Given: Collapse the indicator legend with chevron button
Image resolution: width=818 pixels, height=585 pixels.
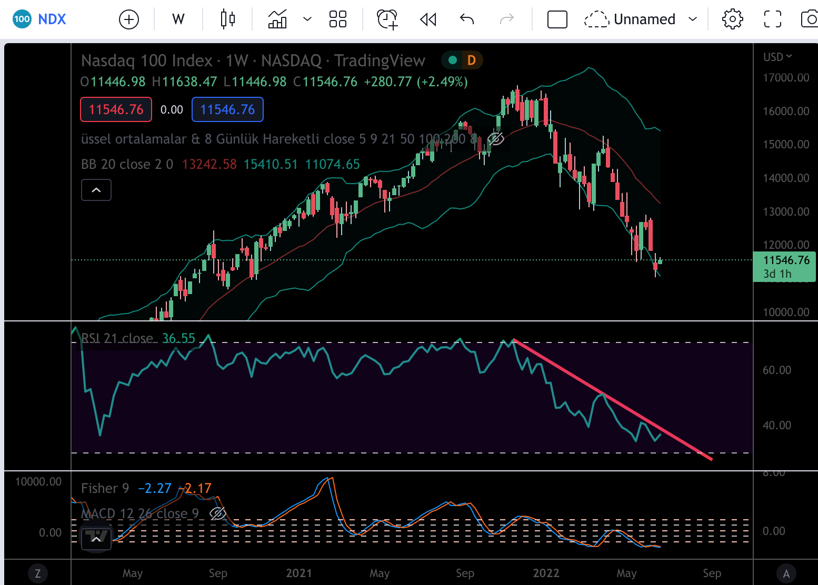Looking at the screenshot, I should point(96,190).
